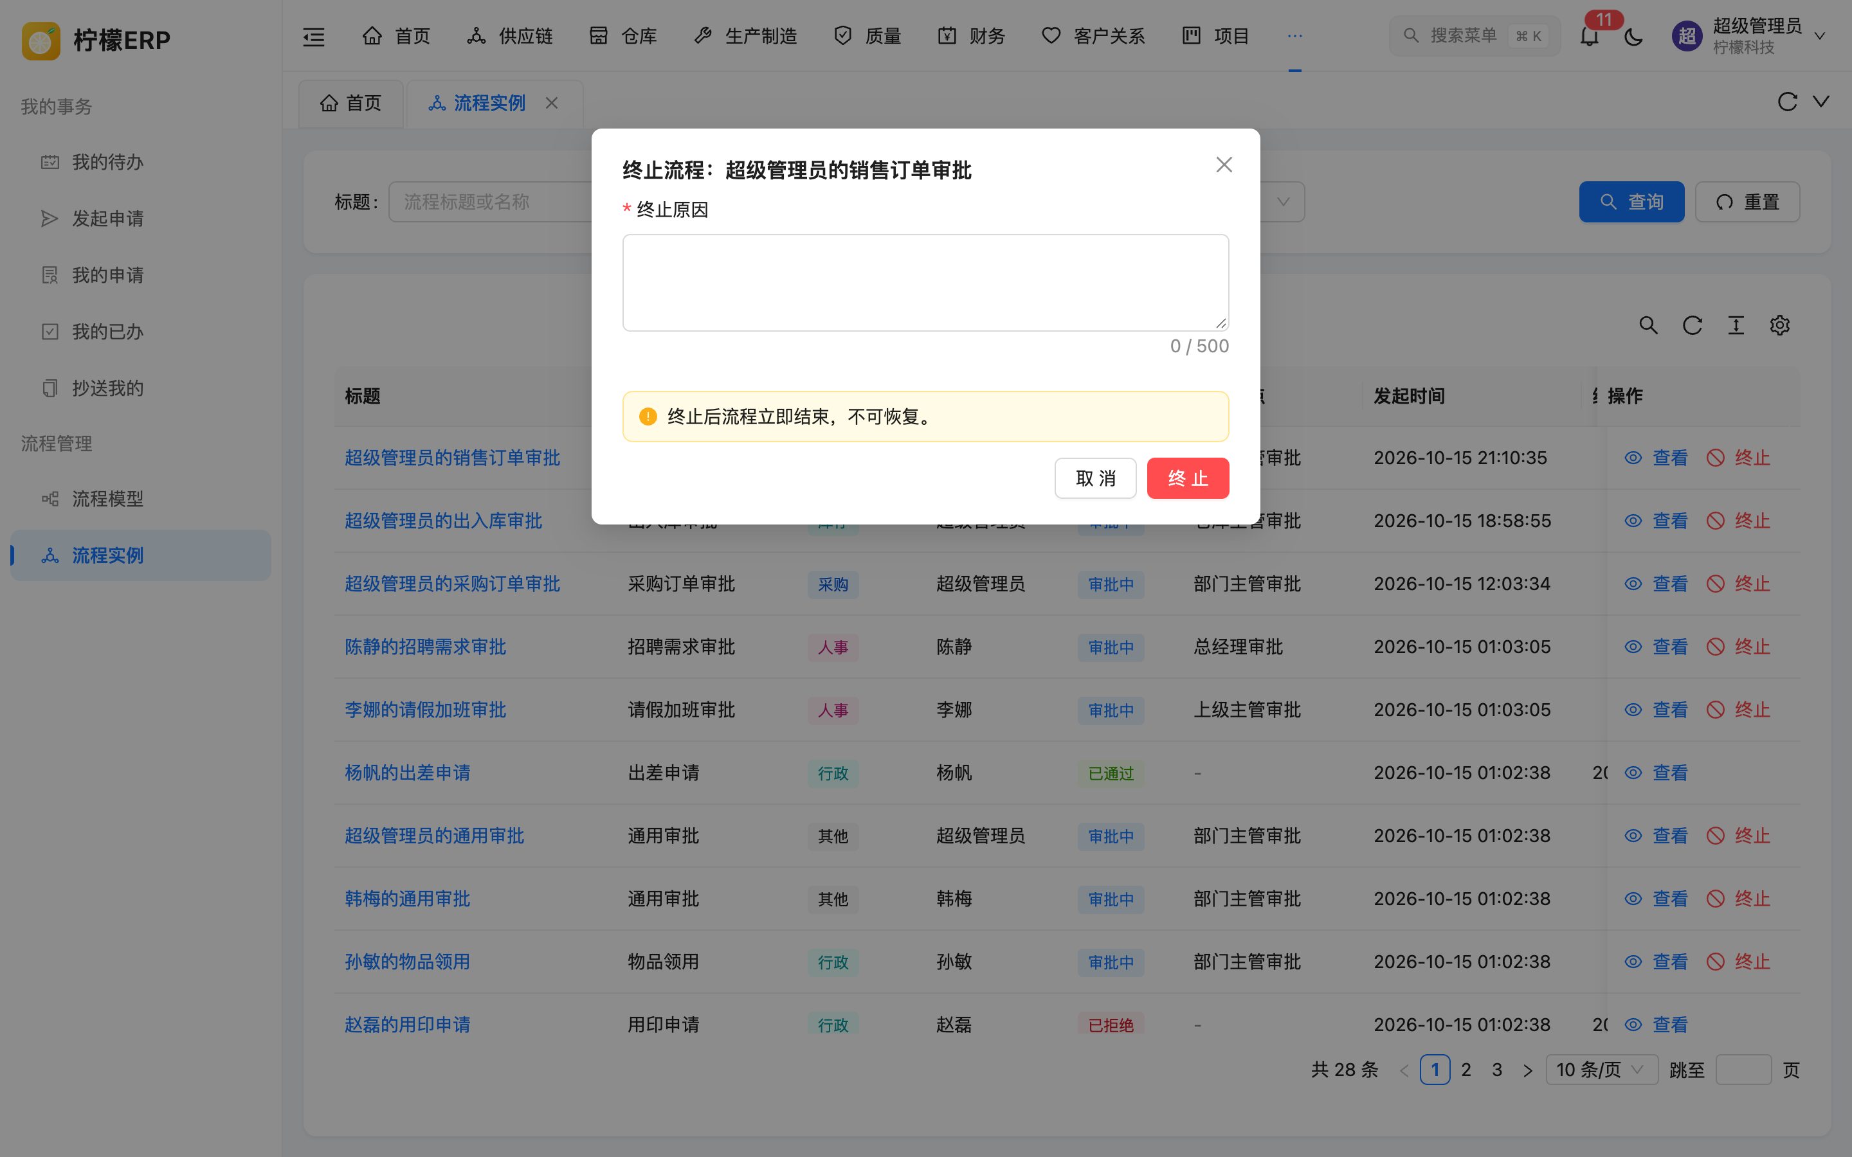Viewport: 1852px width, 1157px height.
Task: Terminate the 李娜的请假加班审批 row
Action: click(x=1738, y=710)
